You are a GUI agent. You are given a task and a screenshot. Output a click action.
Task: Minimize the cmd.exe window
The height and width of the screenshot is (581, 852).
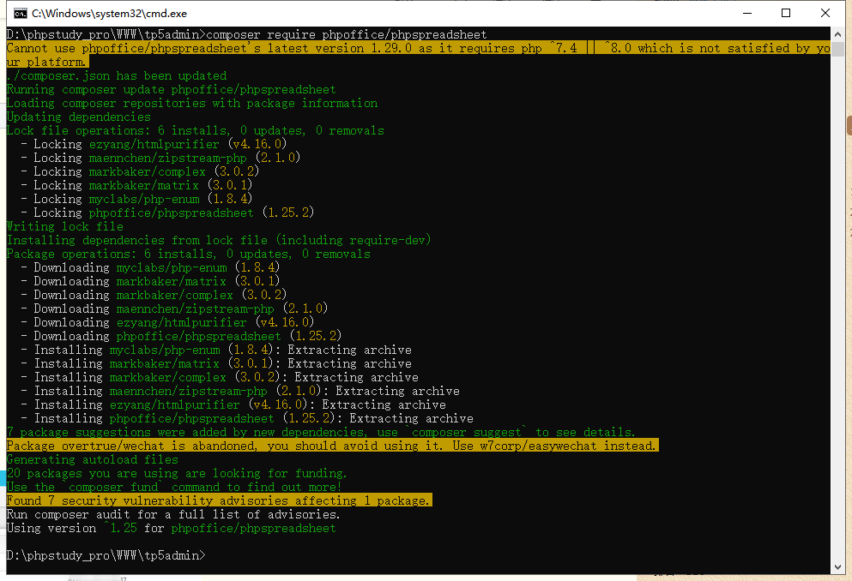click(747, 13)
